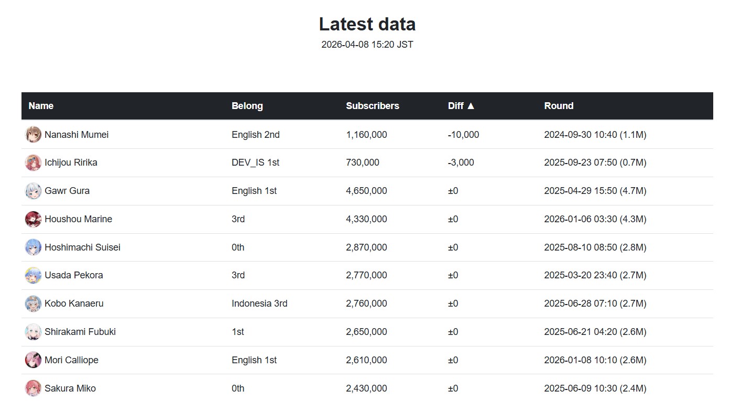730x401 pixels.
Task: Click round date '2026-01-06 03:30 (4.3M)'
Action: pyautogui.click(x=595, y=219)
